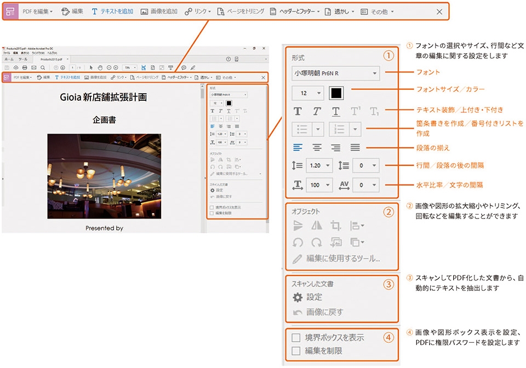The image size is (526, 368).
Task: Choose the superscript text icon
Action: point(355,111)
